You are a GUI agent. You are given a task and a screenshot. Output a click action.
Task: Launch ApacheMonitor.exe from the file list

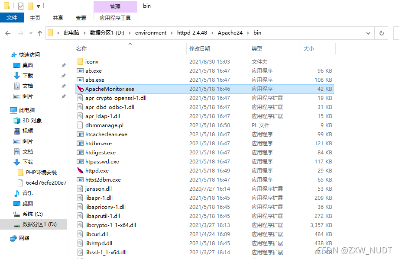coord(108,89)
